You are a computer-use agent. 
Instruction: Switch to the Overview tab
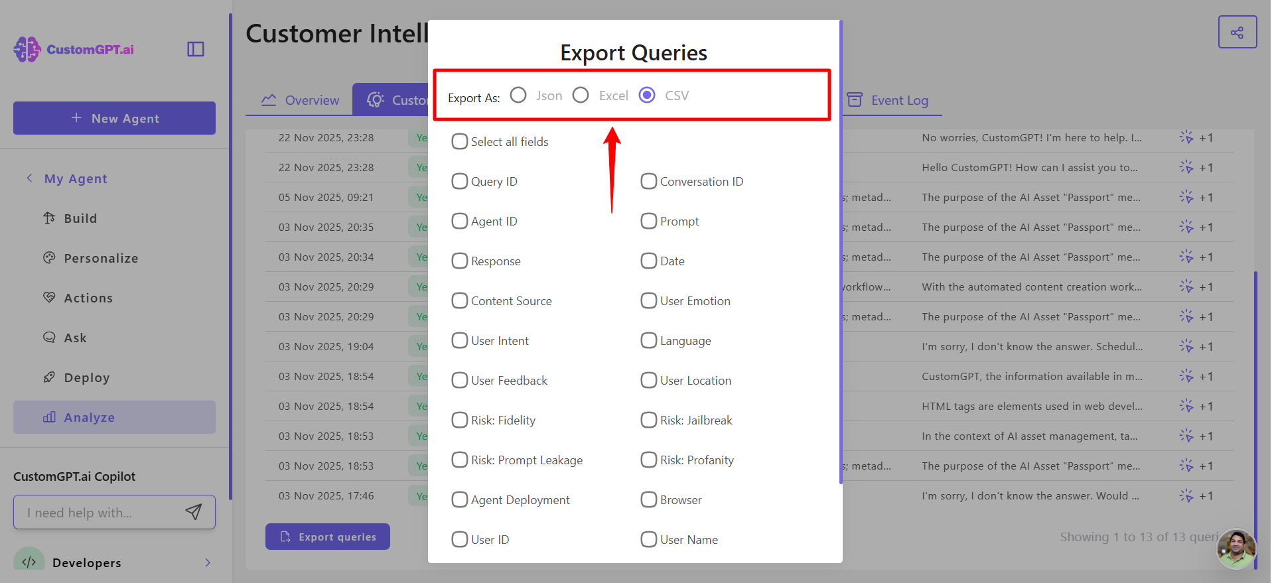300,100
